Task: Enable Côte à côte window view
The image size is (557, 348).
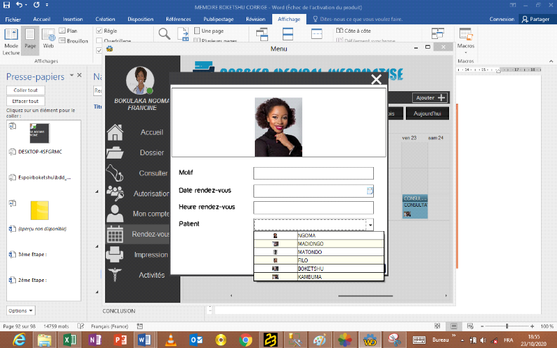Action: [x=354, y=31]
